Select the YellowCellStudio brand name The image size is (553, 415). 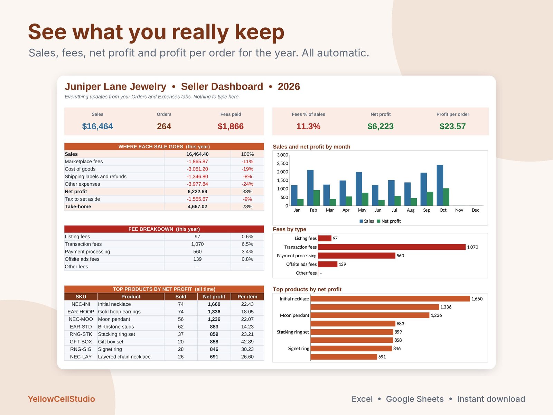(x=61, y=399)
